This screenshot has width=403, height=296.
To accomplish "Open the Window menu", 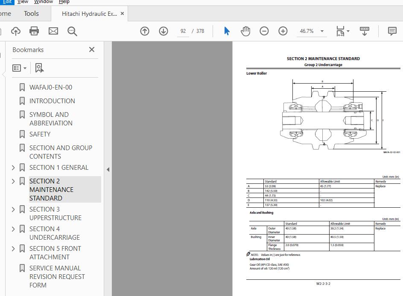I will tap(44, 2).
